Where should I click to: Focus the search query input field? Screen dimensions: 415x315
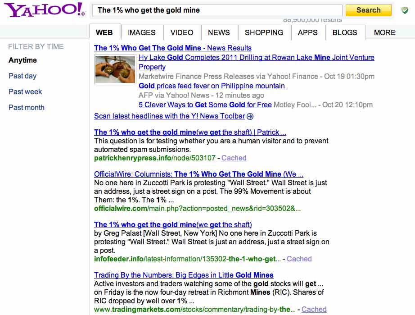pos(217,10)
